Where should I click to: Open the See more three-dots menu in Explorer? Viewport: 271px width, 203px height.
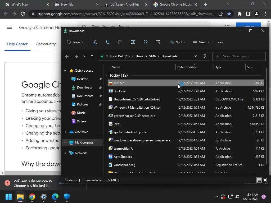[x=220, y=42]
